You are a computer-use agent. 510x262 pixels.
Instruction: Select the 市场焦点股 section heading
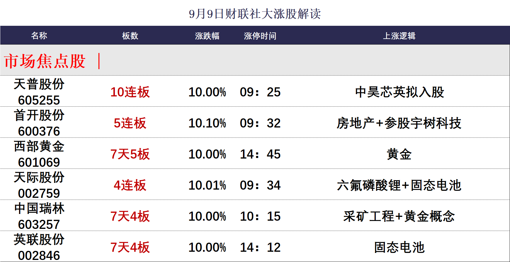(x=45, y=61)
